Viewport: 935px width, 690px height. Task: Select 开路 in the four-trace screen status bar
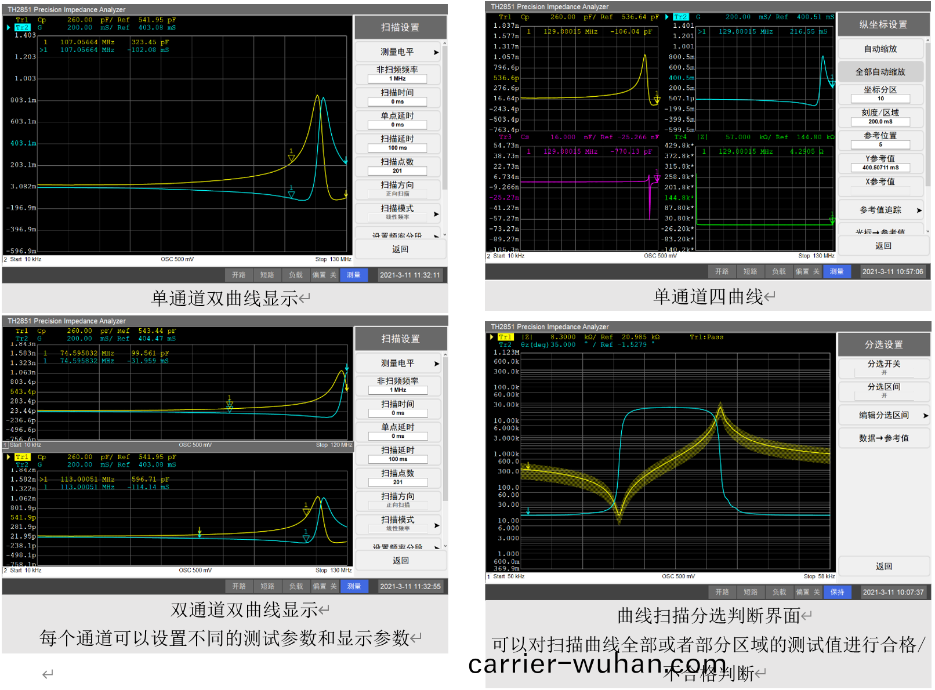[x=722, y=271]
